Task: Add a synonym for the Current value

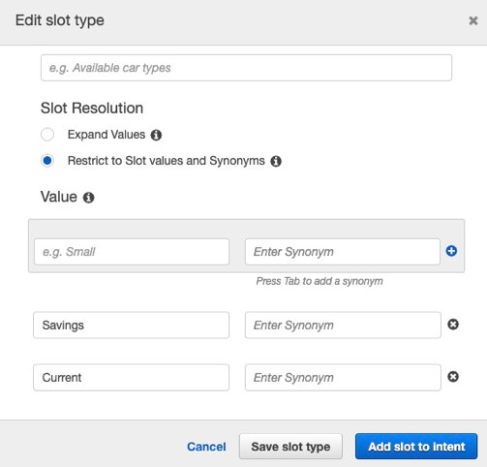Action: click(343, 378)
